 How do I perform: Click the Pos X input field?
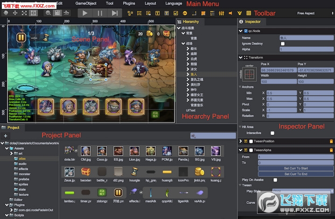tap(279, 70)
